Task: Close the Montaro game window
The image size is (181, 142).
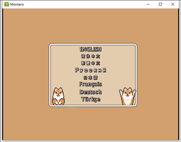Action: [173, 4]
